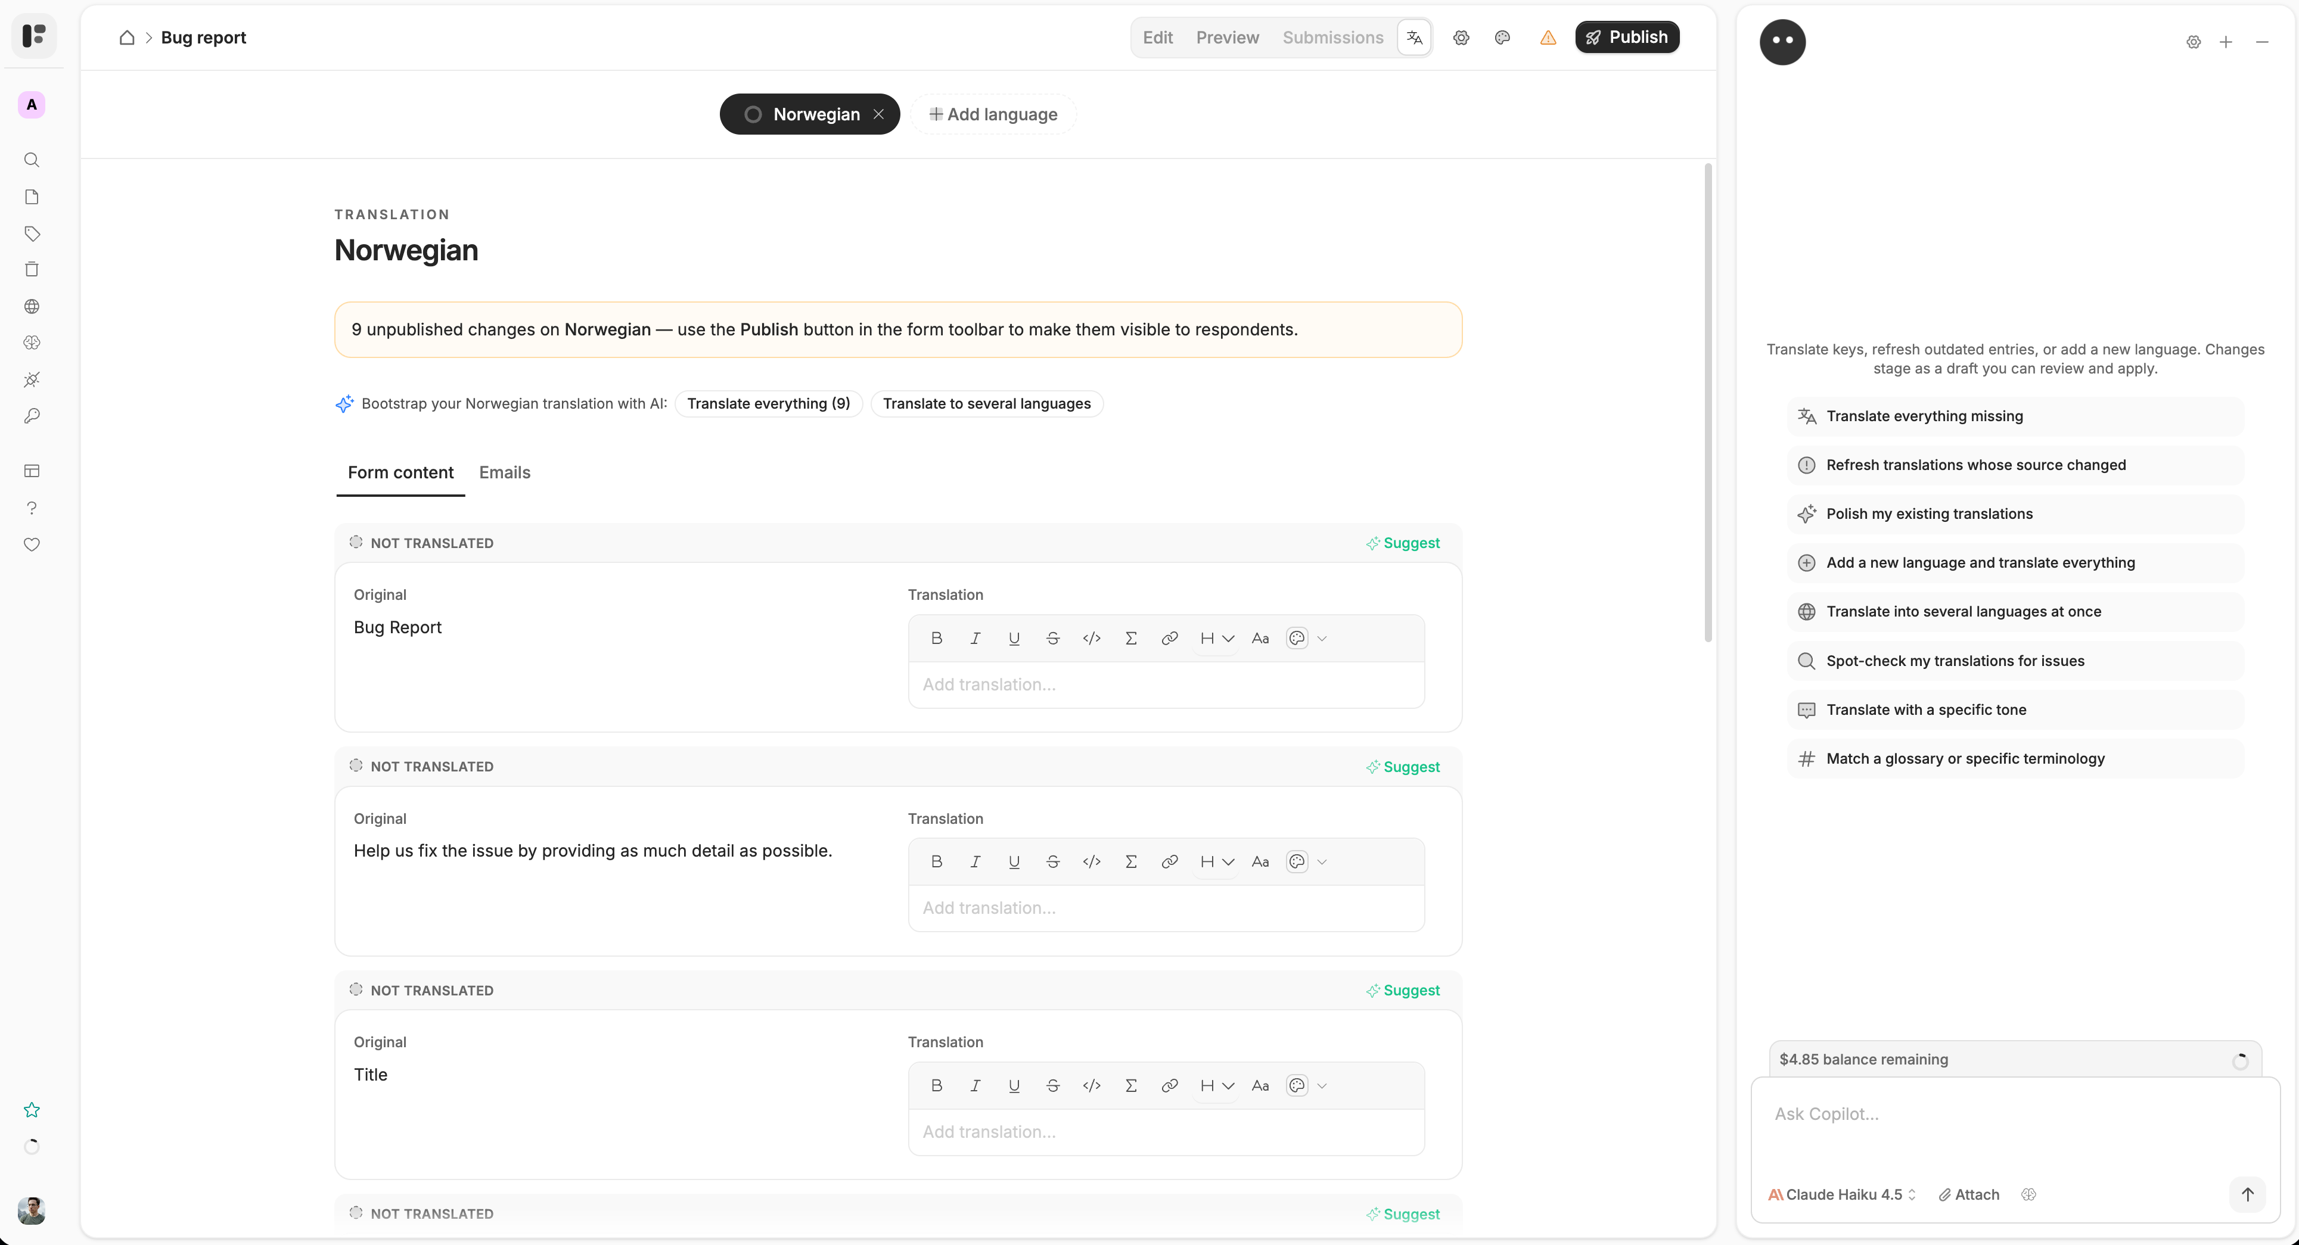Open heading dropdown in Bug Report translation toolbar
2299x1245 pixels.
[x=1216, y=639]
